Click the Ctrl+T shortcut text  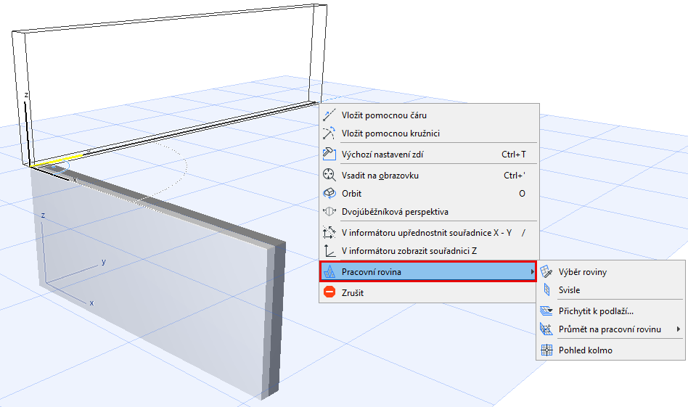(x=513, y=154)
